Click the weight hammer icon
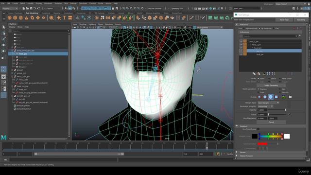Screen dimensions: 311x175 point(264,73)
